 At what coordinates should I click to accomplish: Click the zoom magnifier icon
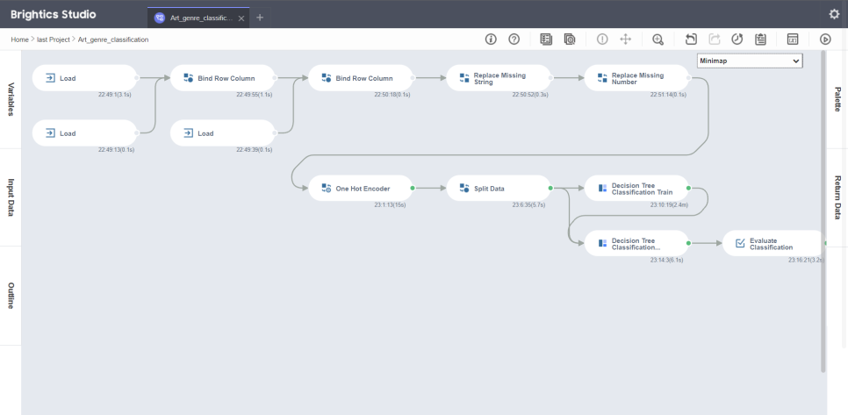pos(658,39)
